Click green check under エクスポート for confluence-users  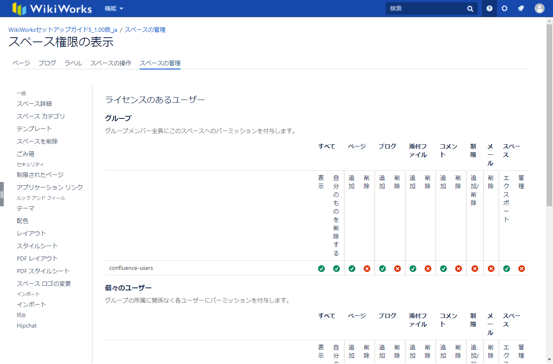pyautogui.click(x=507, y=269)
